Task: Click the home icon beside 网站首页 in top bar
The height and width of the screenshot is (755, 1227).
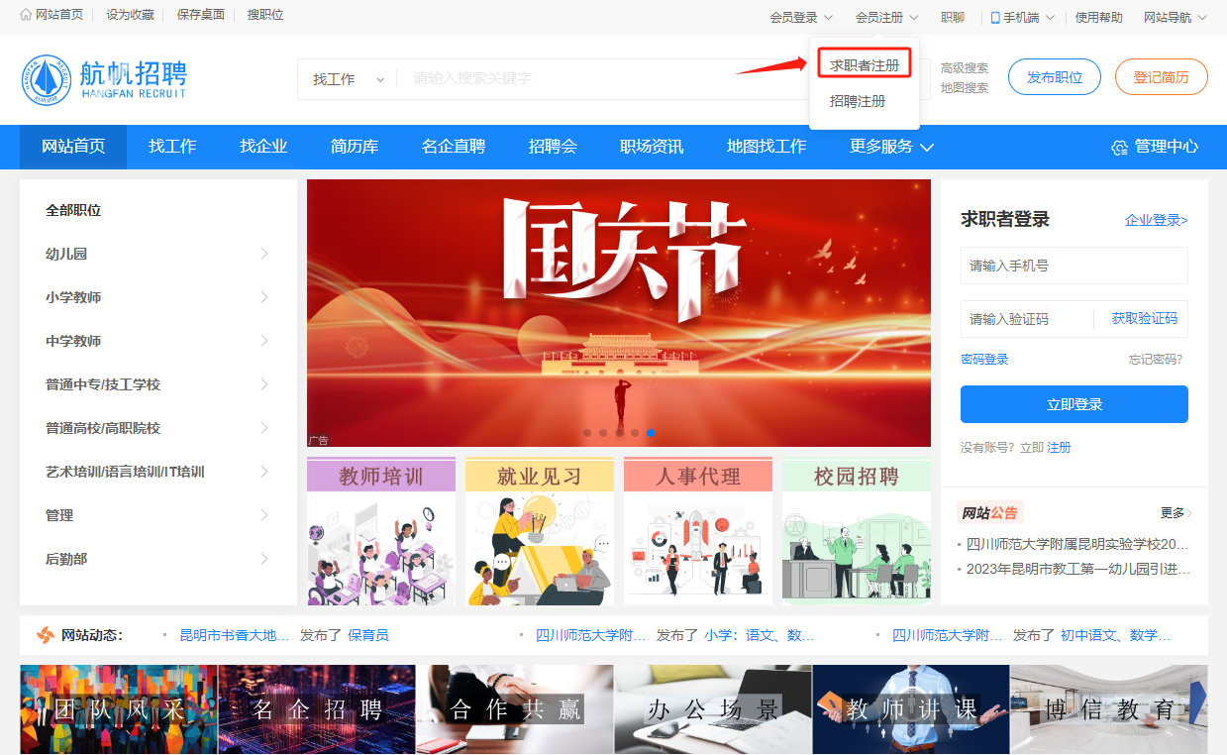Action: 26,15
